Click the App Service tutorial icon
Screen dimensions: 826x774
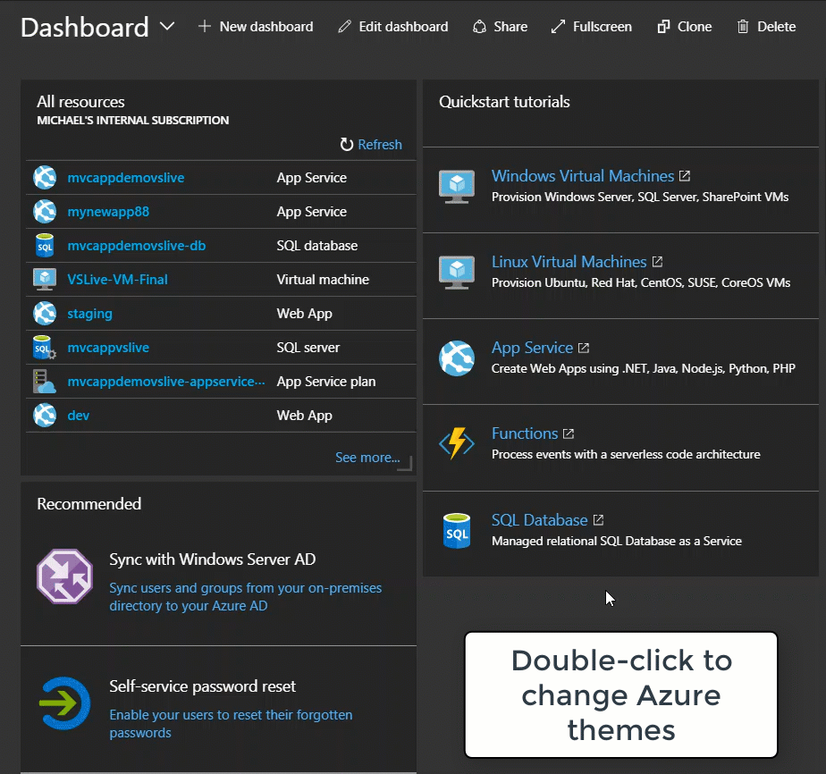pos(457,358)
